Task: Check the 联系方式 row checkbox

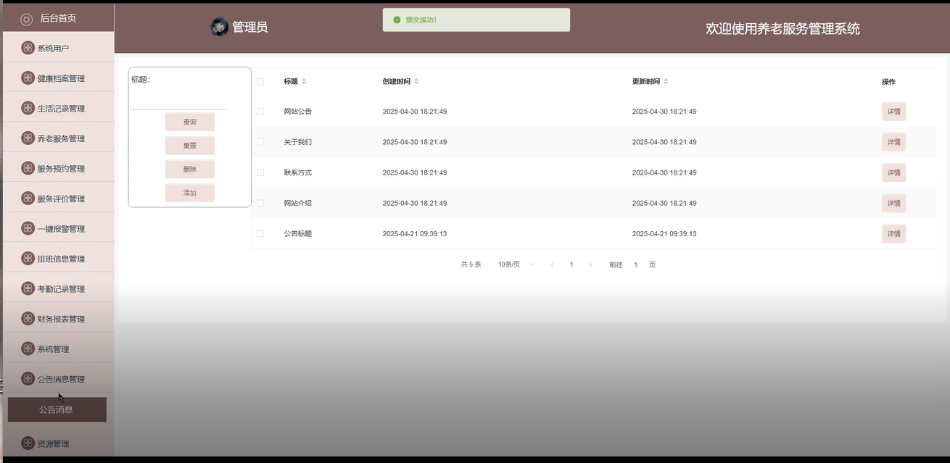Action: click(x=260, y=172)
